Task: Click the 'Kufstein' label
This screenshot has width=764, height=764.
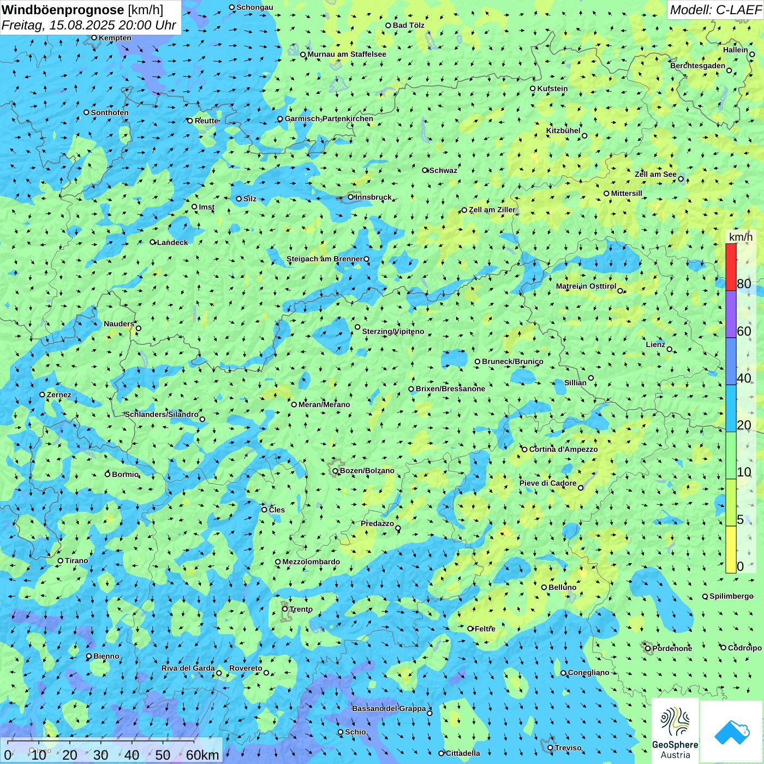Action: (552, 88)
